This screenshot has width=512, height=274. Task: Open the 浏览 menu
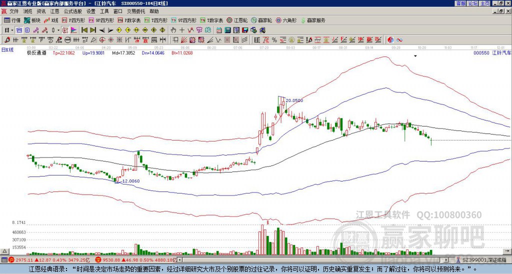pos(28,11)
